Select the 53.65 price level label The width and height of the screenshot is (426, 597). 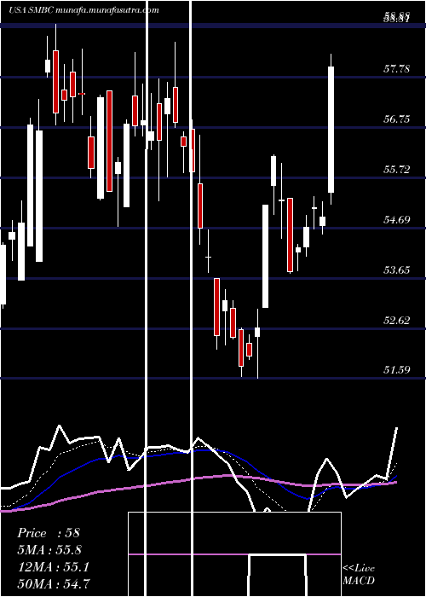click(397, 270)
